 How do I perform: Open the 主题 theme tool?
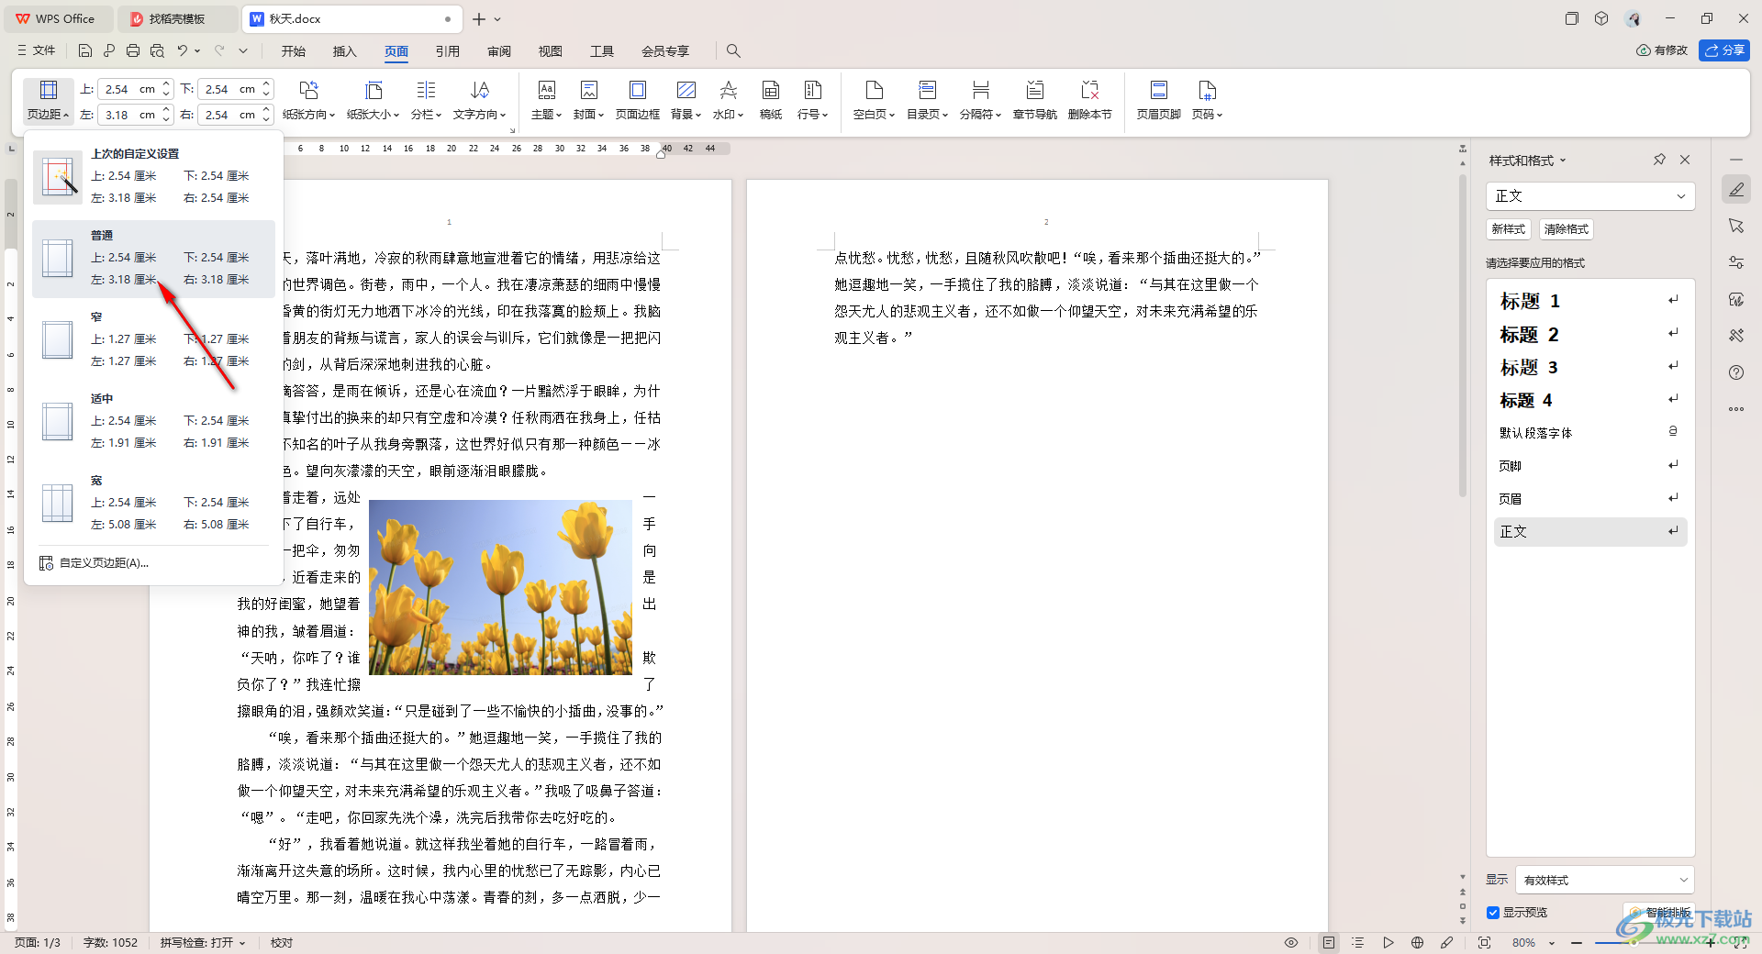coord(546,101)
